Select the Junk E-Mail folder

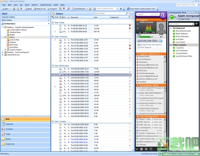[x=14, y=40]
